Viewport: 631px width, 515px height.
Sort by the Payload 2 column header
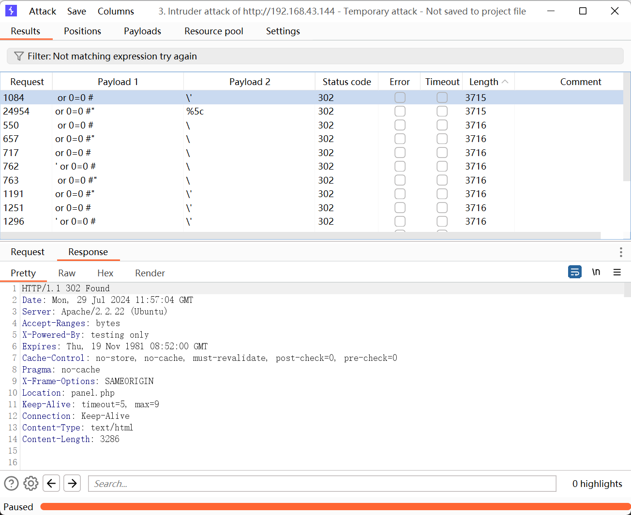(x=250, y=82)
